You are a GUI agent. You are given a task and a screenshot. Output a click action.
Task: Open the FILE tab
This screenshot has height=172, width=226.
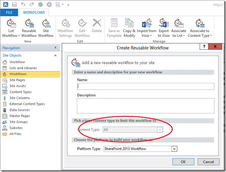[9, 13]
